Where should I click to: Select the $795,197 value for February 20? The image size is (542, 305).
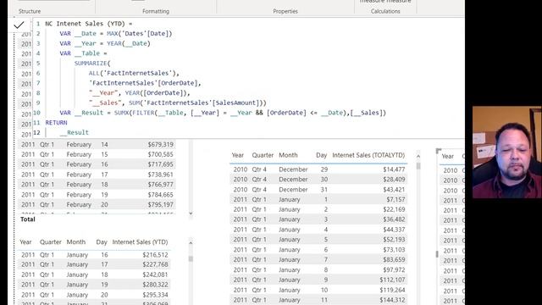pyautogui.click(x=161, y=205)
